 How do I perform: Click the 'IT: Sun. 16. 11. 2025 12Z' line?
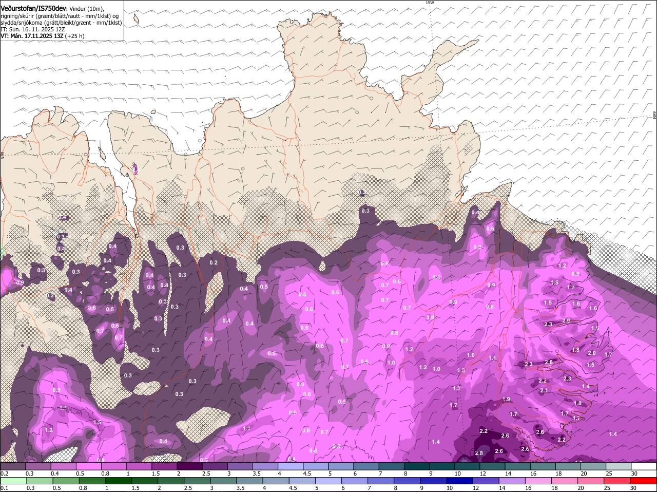[x=33, y=29]
